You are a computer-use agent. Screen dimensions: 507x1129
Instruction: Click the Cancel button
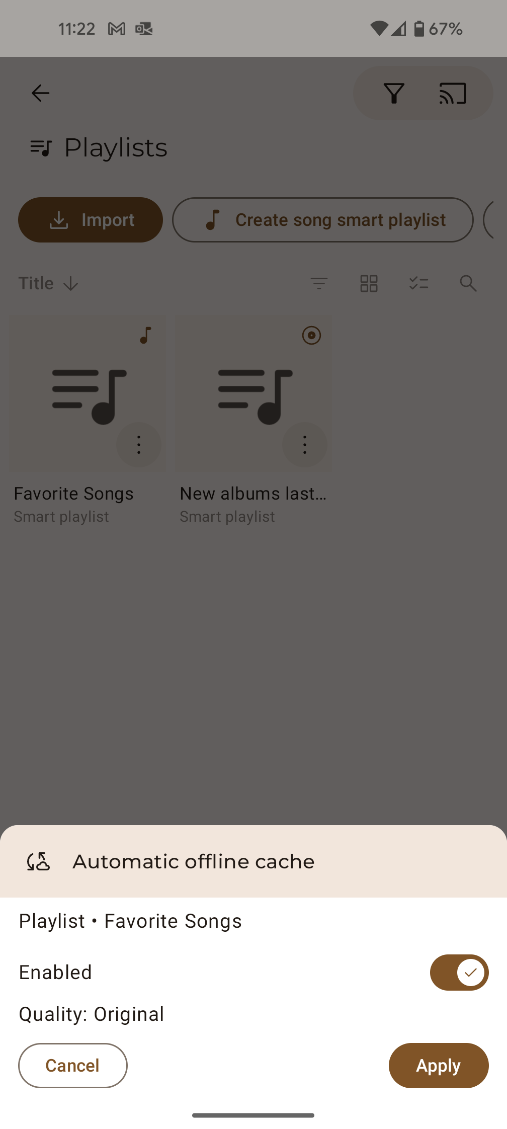coord(73,1066)
